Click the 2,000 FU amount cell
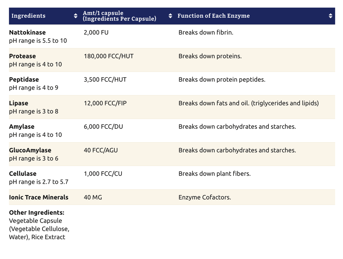This screenshot has width=343, height=259. click(96, 32)
